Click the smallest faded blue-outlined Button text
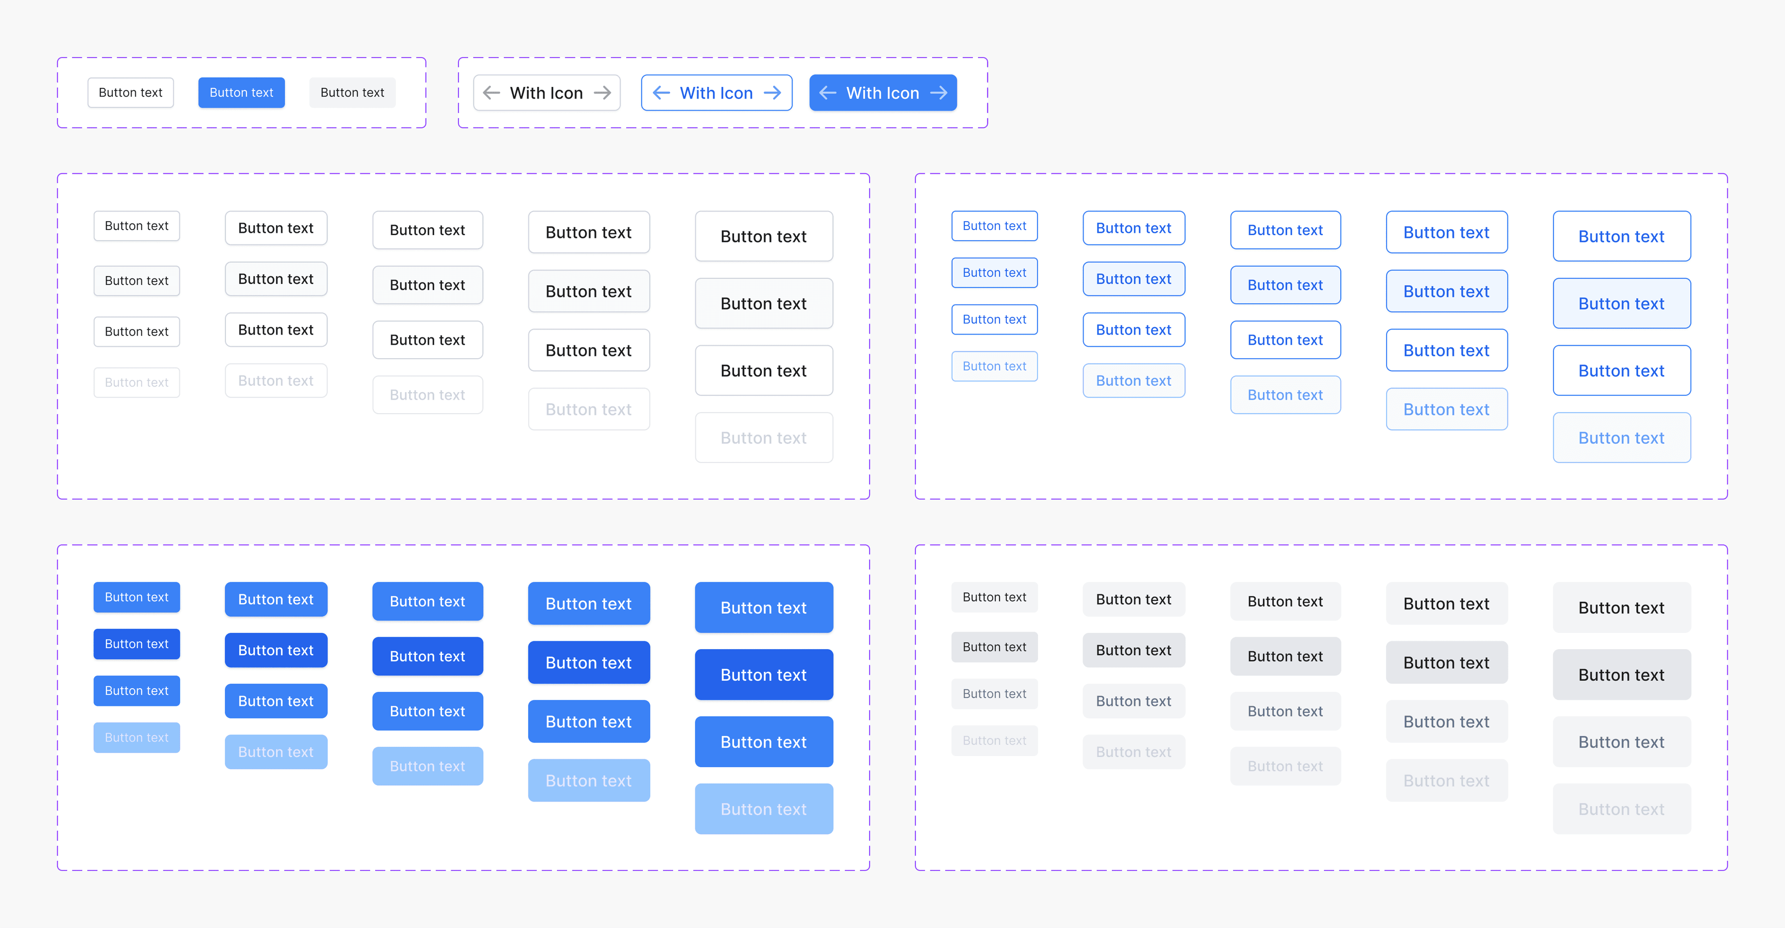 click(994, 366)
